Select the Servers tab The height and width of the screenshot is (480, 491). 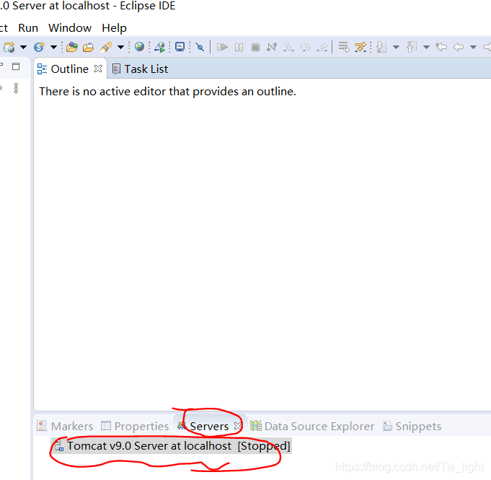coord(209,427)
